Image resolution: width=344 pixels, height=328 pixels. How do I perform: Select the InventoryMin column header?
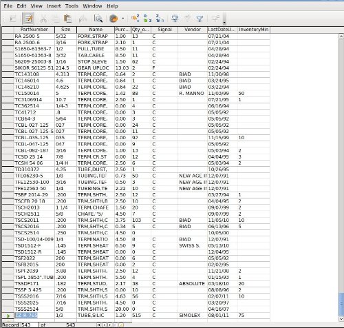point(254,30)
